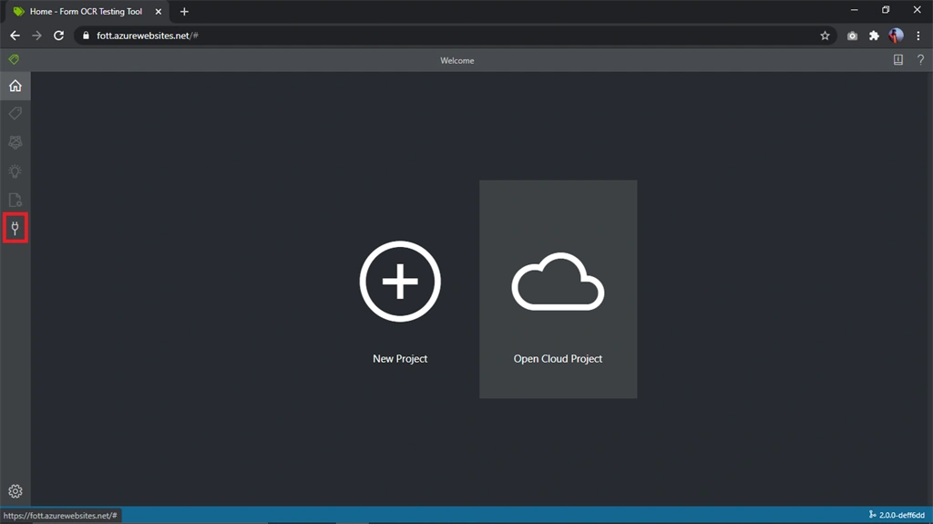Open the Train model sidebar icon
The image size is (933, 524).
[x=15, y=142]
